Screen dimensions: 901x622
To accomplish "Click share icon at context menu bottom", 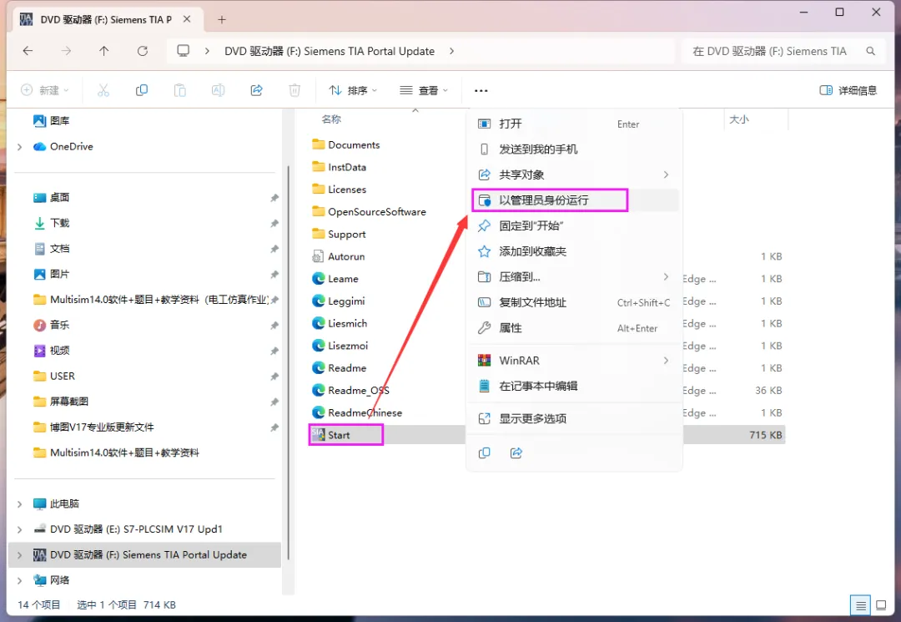I will tap(516, 453).
